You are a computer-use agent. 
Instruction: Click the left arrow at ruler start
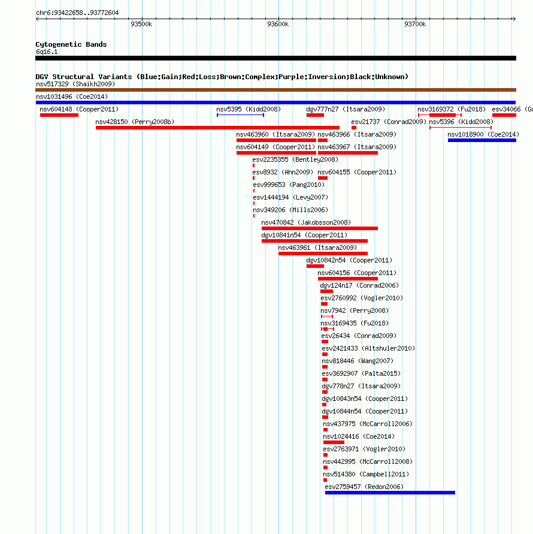[x=38, y=19]
